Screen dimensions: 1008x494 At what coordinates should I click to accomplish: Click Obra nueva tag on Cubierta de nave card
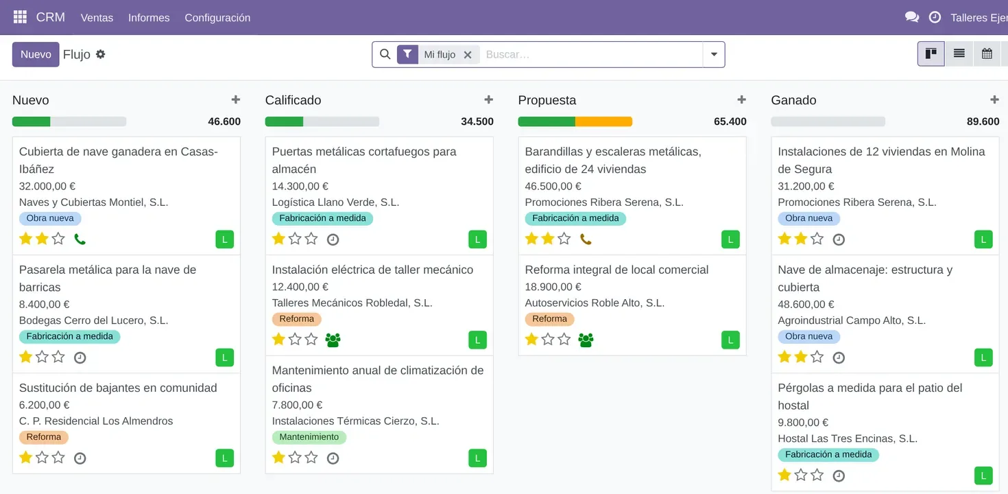pyautogui.click(x=51, y=218)
